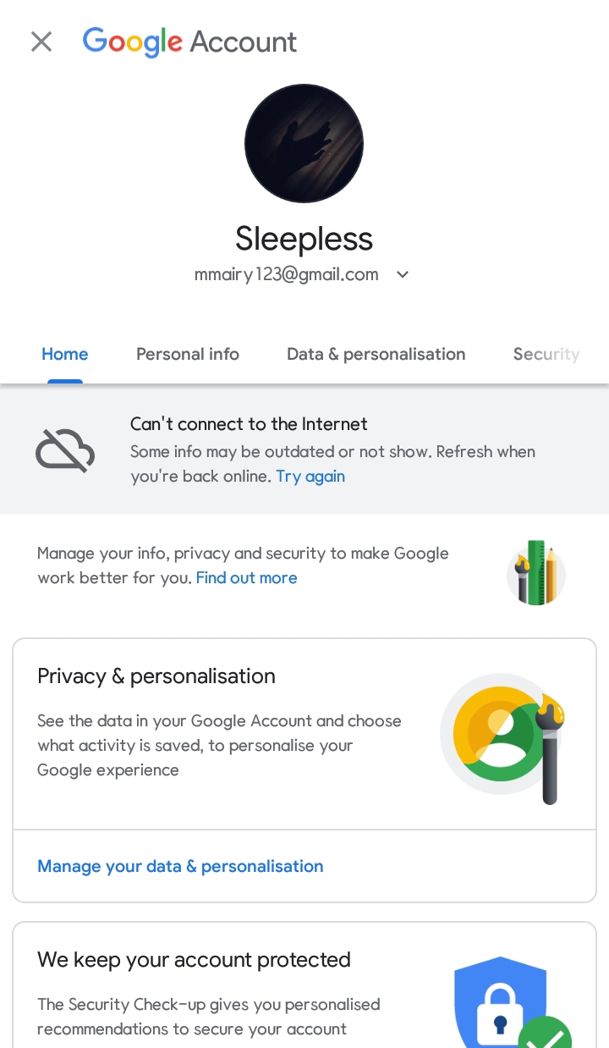Image resolution: width=609 pixels, height=1048 pixels.
Task: Tap the Privacy & personalisation illustration
Action: coord(503,736)
